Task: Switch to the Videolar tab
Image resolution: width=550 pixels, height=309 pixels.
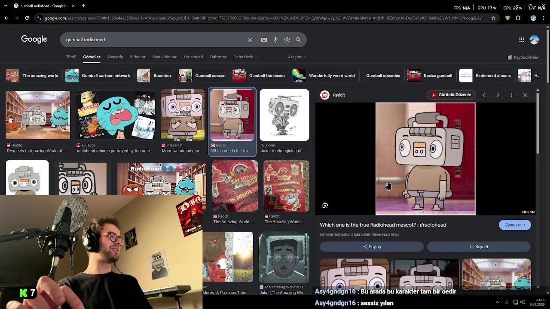Action: (137, 57)
